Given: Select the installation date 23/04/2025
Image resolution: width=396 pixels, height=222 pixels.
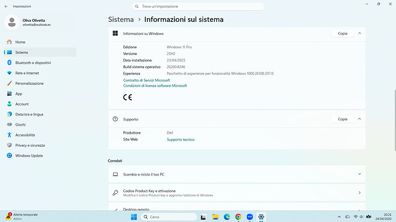Looking at the screenshot, I should [x=176, y=60].
